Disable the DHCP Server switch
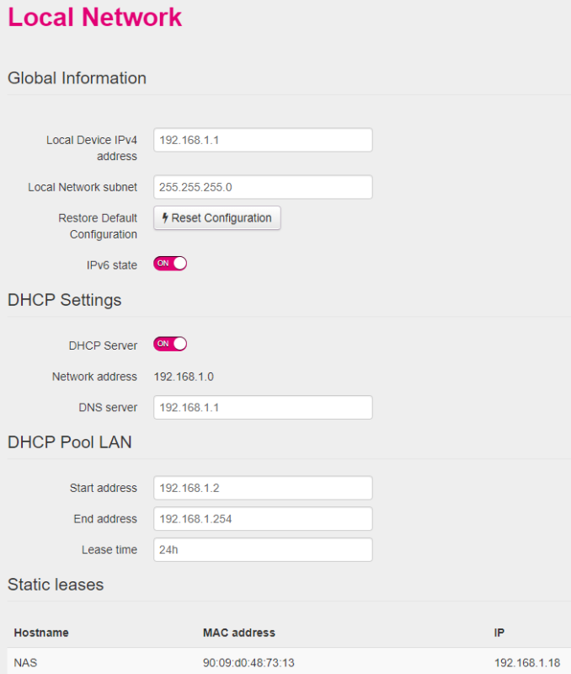Viewport: 571px width, 674px height. point(170,344)
